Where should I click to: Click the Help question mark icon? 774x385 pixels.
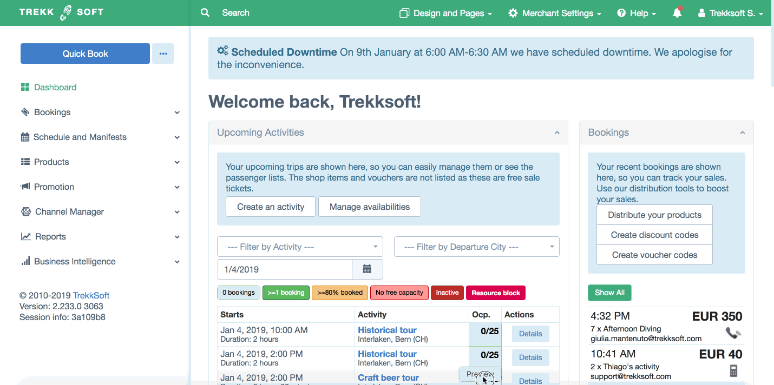point(621,13)
